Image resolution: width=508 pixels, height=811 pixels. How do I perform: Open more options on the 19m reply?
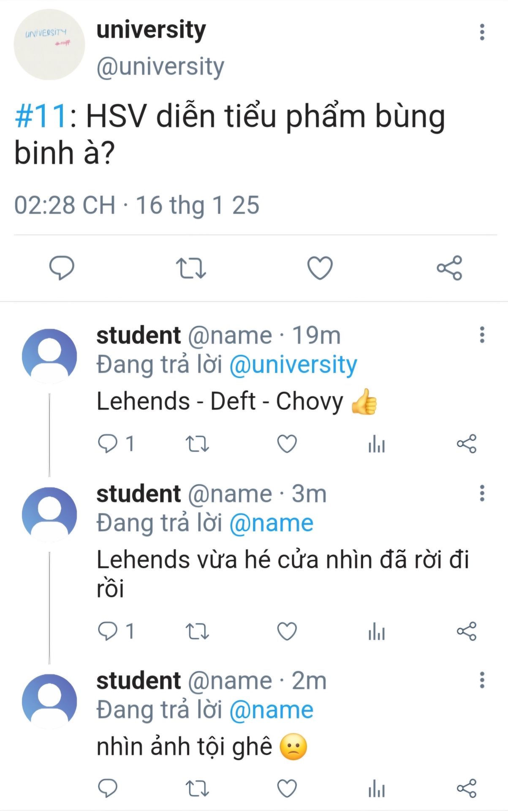point(482,335)
